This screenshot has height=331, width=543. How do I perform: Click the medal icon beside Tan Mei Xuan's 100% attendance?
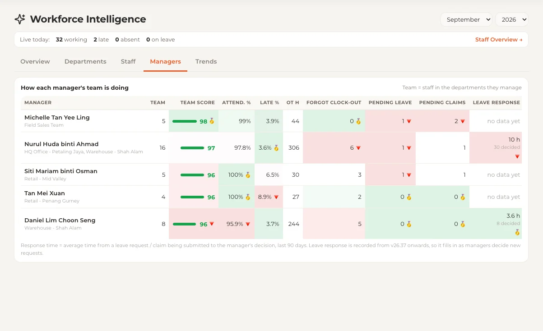coord(248,197)
